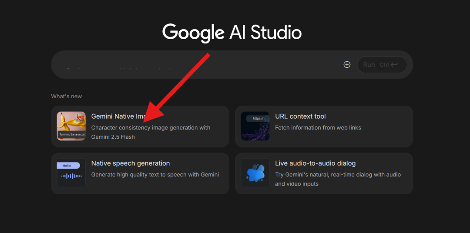Open the URL context tool thumbnail
The width and height of the screenshot is (470, 233).
255,126
